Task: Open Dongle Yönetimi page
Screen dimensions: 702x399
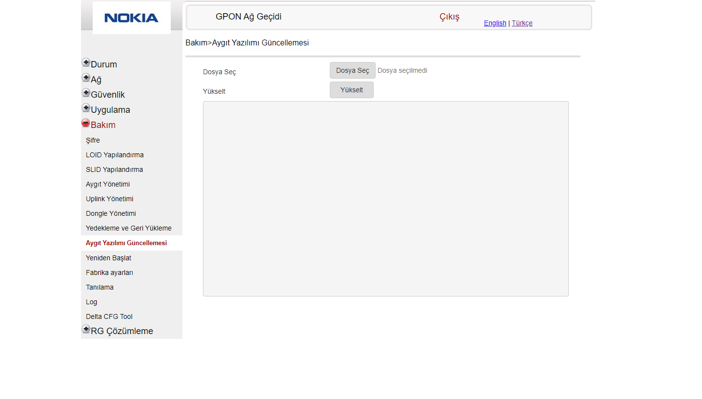Action: pyautogui.click(x=111, y=213)
